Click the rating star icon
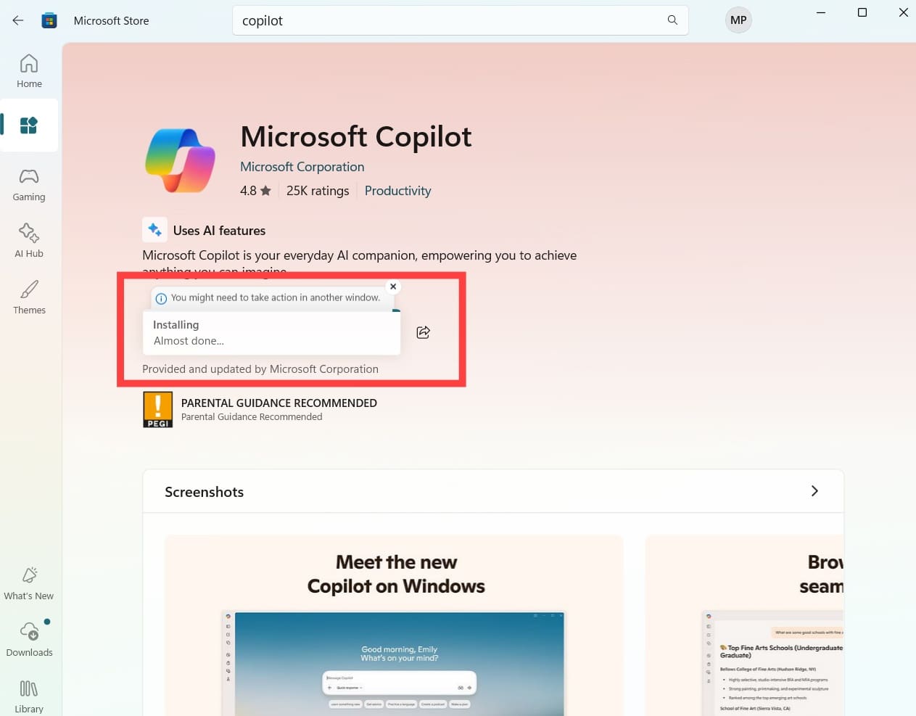This screenshot has width=916, height=716. [265, 191]
